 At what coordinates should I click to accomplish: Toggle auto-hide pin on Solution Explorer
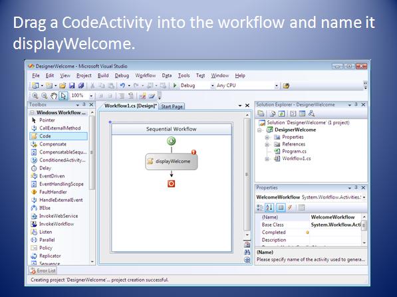(356, 104)
